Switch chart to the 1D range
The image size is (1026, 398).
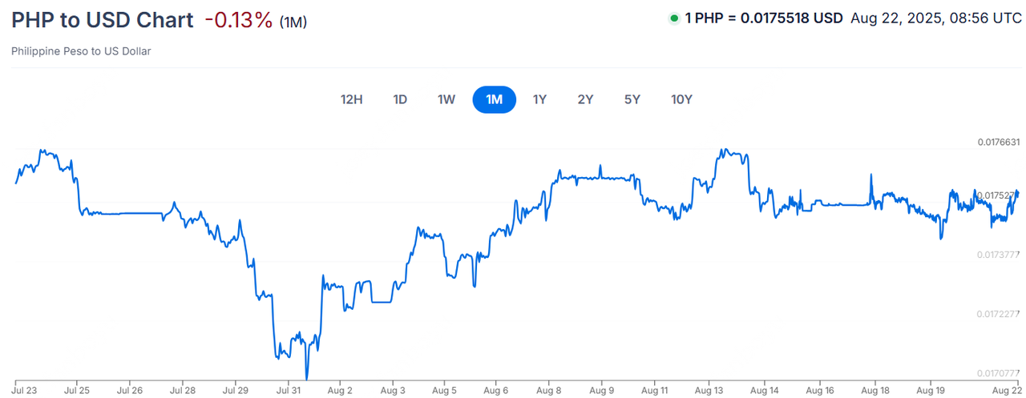point(400,99)
